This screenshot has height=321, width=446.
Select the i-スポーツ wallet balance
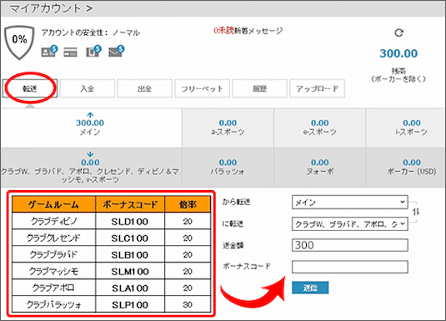406,128
